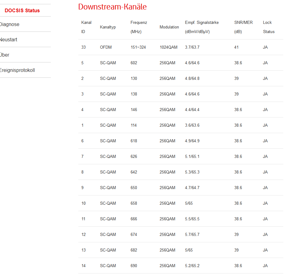
Task: Select the OFDM channel type cell
Action: pos(106,47)
